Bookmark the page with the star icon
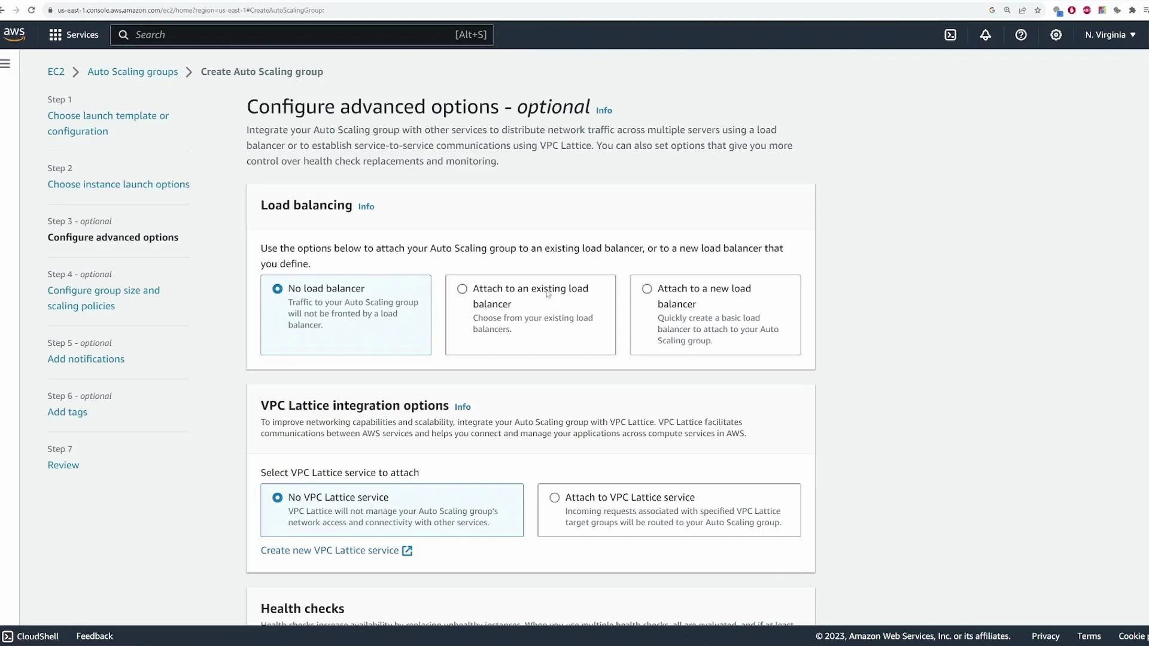This screenshot has width=1149, height=646. (x=1038, y=10)
